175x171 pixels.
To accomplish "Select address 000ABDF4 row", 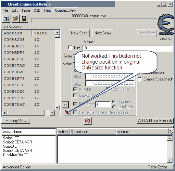I will (28, 53).
